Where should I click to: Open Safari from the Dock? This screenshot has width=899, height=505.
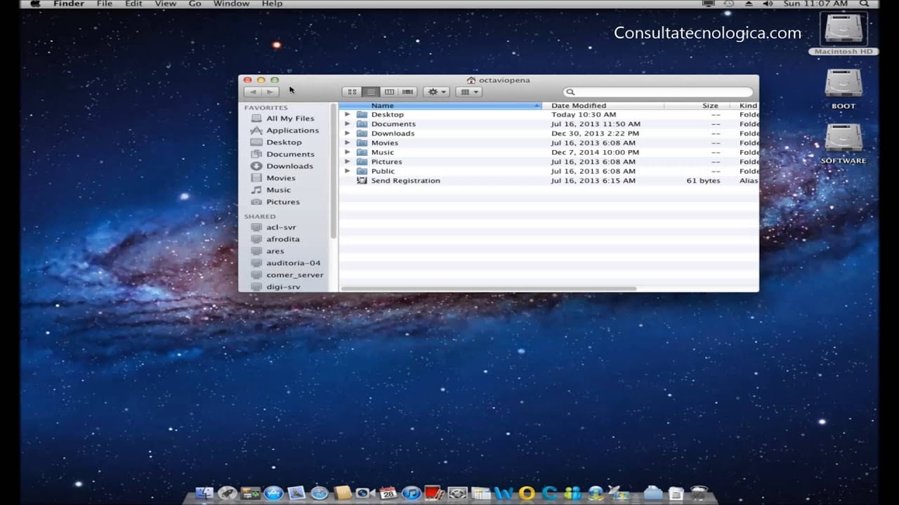pyautogui.click(x=320, y=493)
